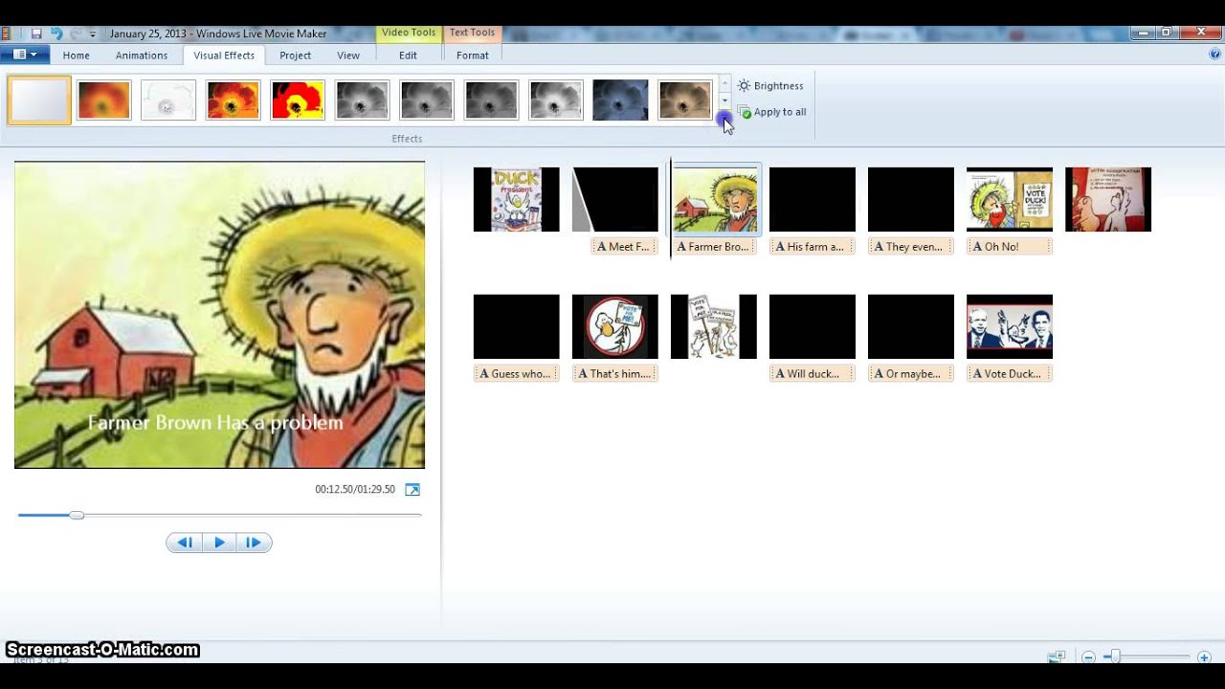Step to the previous frame
Viewport: 1225px width, 689px height.
(x=185, y=543)
